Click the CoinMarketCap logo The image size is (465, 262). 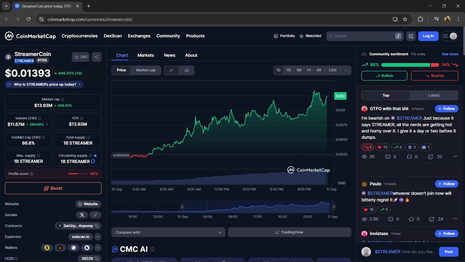[x=30, y=36]
